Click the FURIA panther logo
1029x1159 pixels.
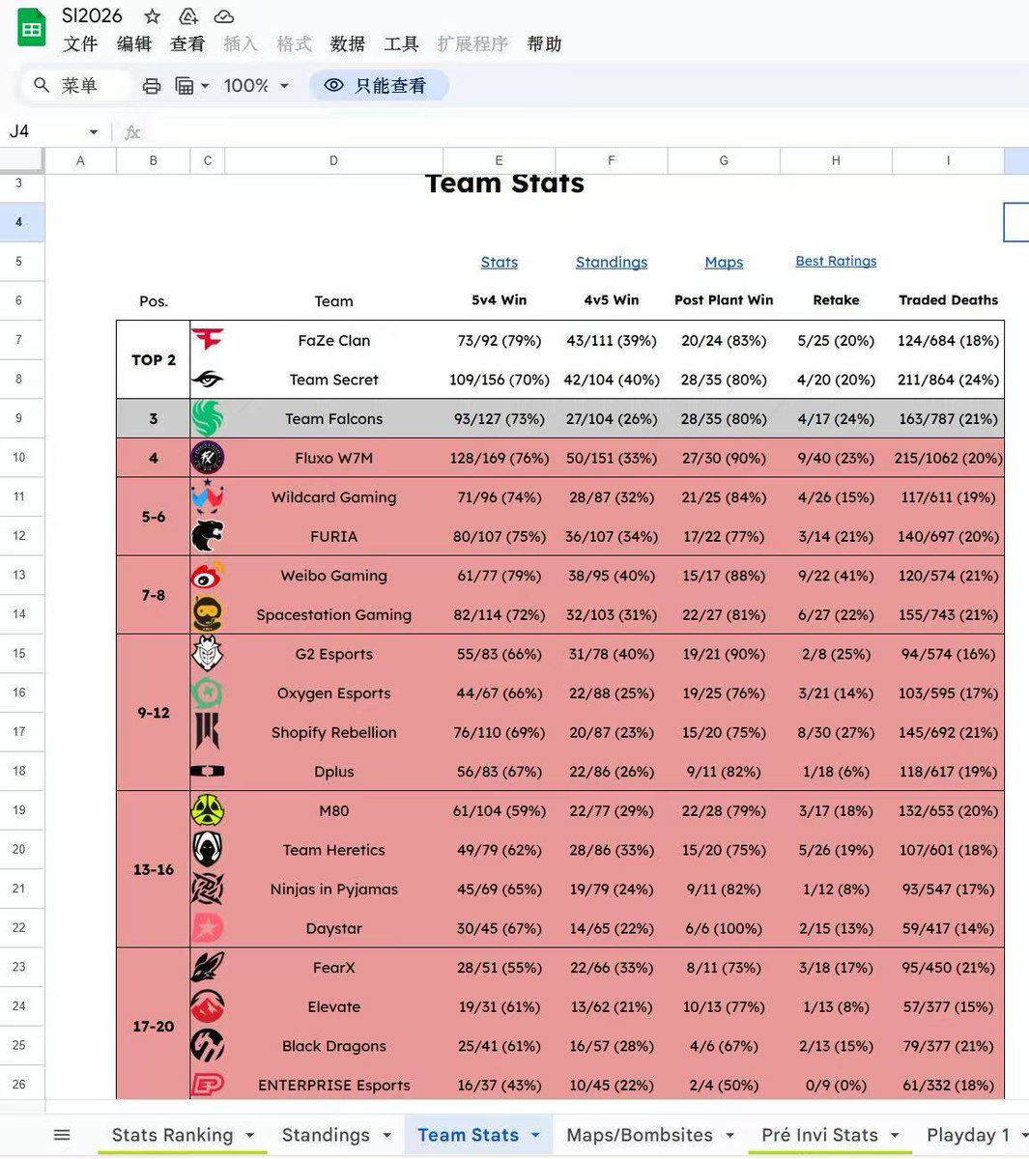pos(207,535)
